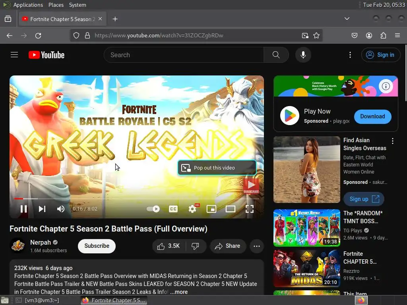
Task: Open Firefox View recent browsing icon
Action: click(x=8, y=19)
